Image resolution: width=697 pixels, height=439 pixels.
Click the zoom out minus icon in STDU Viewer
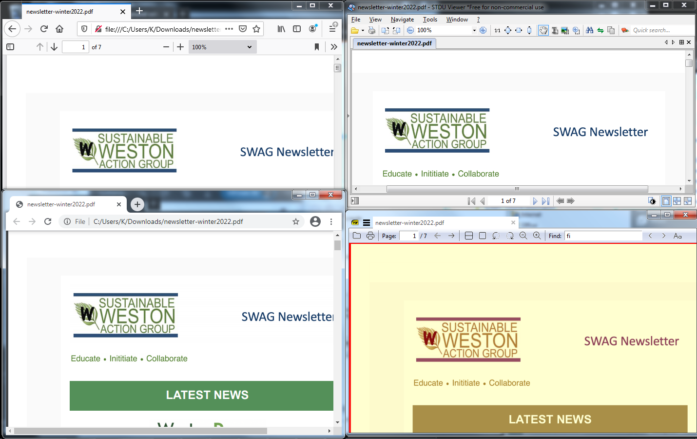[x=410, y=30]
